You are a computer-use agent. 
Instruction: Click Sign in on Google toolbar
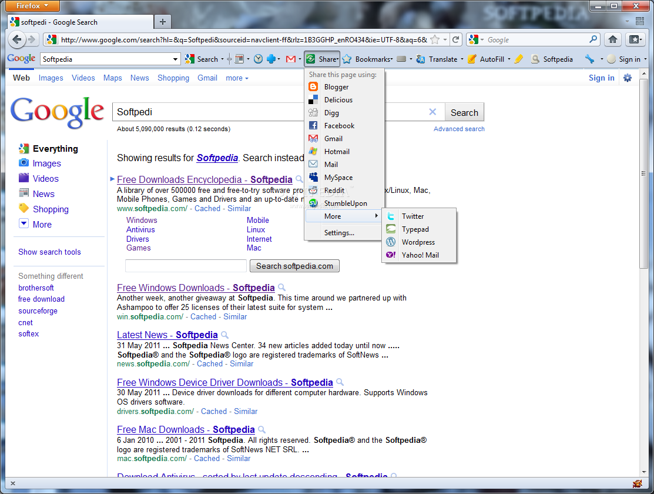624,59
